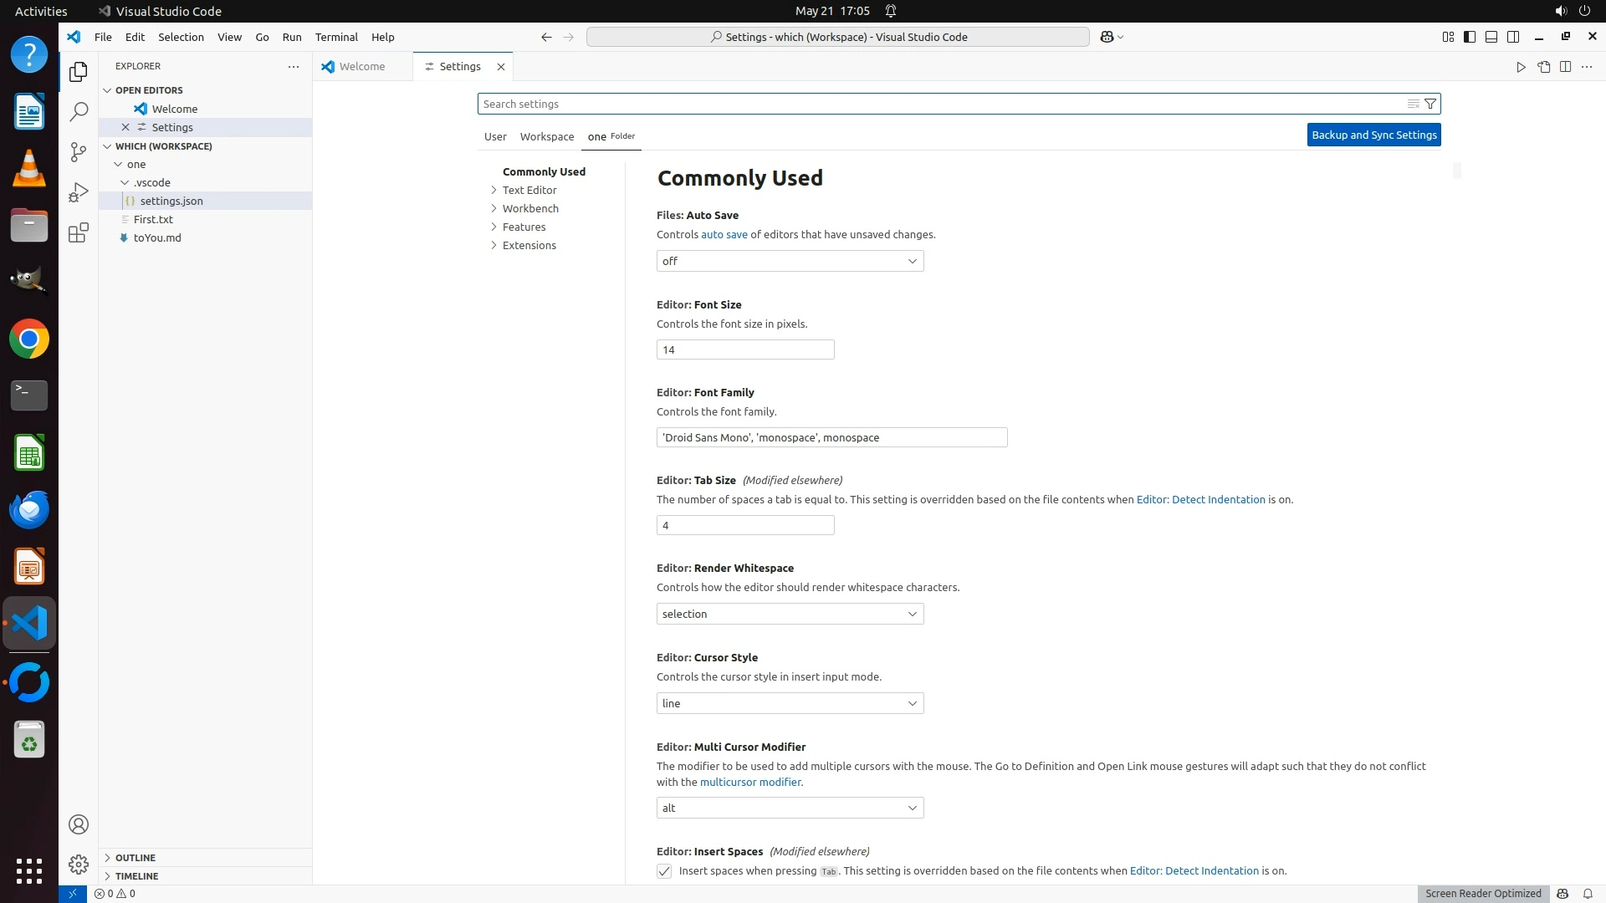This screenshot has width=1606, height=903.
Task: Toggle primary side bar layout icon
Action: point(1470,37)
